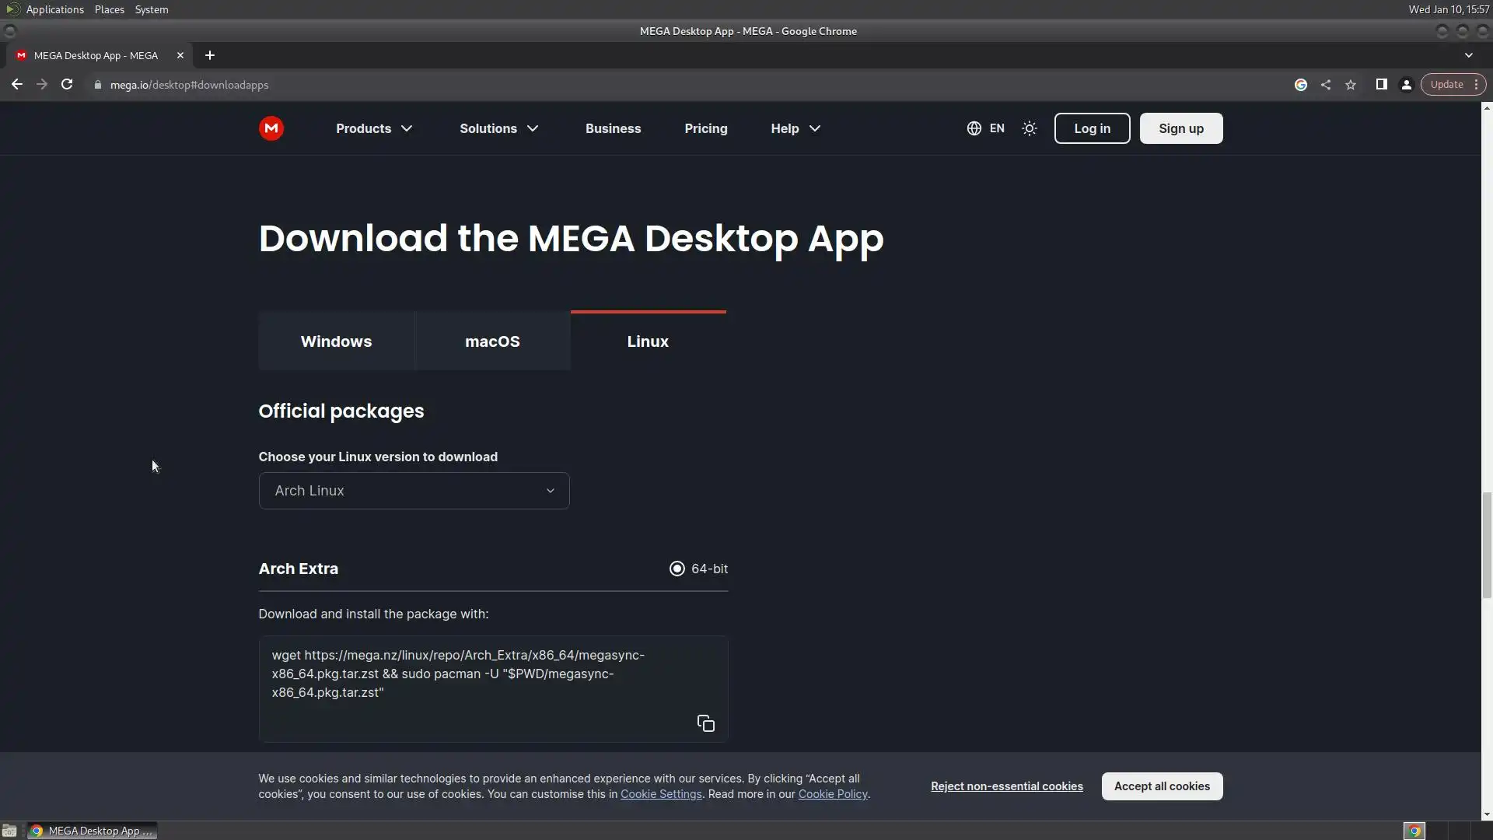The image size is (1493, 840).
Task: Click the Log in button
Action: pos(1092,128)
